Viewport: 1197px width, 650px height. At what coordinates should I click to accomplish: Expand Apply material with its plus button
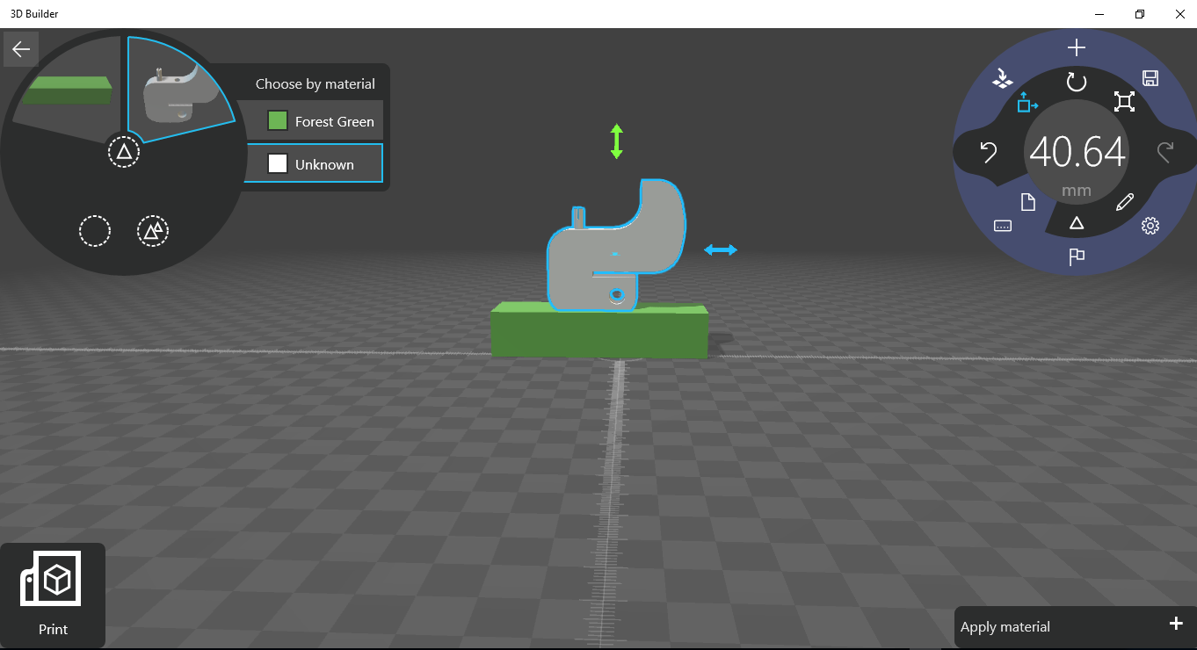[x=1175, y=623]
